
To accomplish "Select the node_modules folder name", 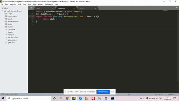I will pos(13,22).
